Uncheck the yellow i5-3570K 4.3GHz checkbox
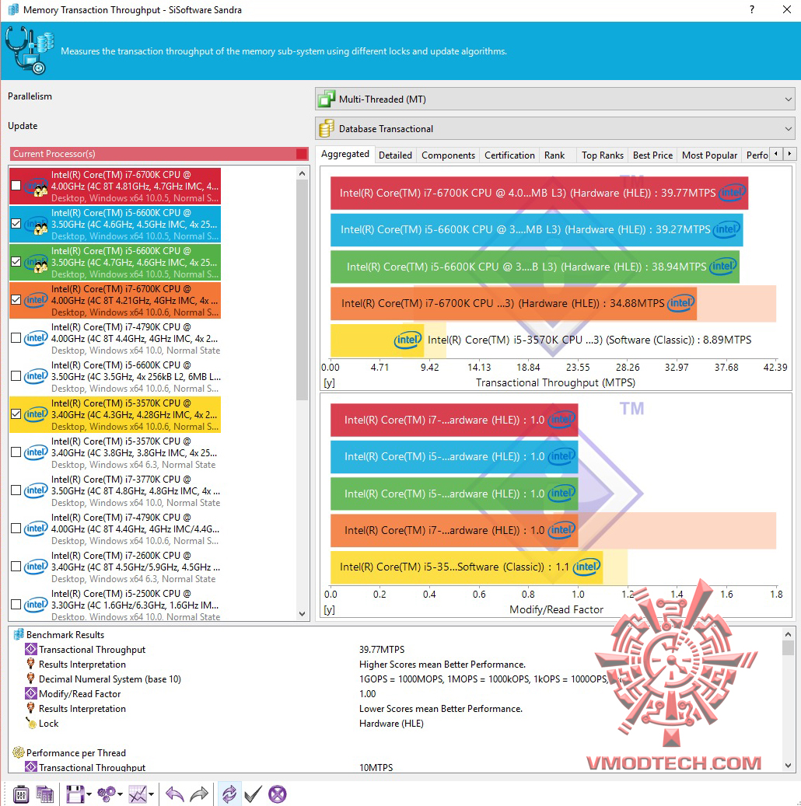This screenshot has height=806, width=801. (x=16, y=413)
